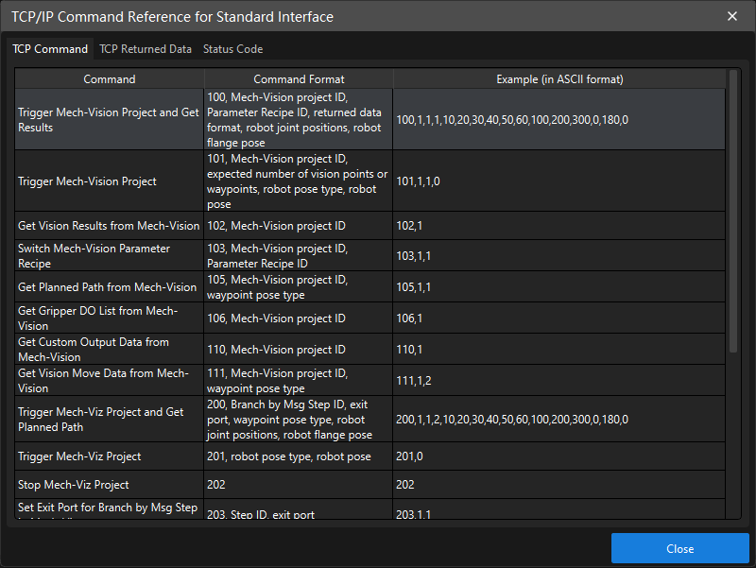Close the dialog with the X icon
Screen dimensions: 756x568
coord(732,16)
